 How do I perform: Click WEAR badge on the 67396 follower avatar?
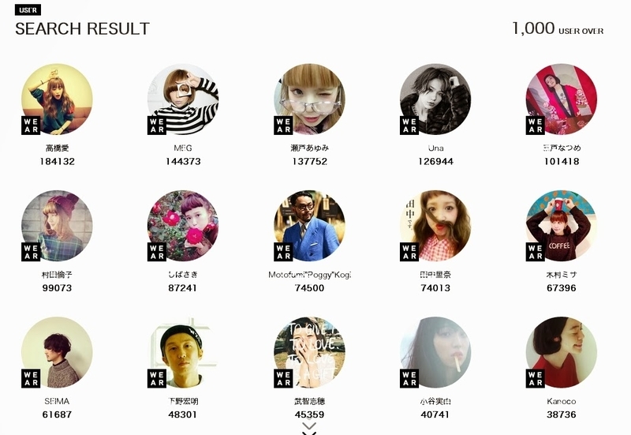[536, 252]
